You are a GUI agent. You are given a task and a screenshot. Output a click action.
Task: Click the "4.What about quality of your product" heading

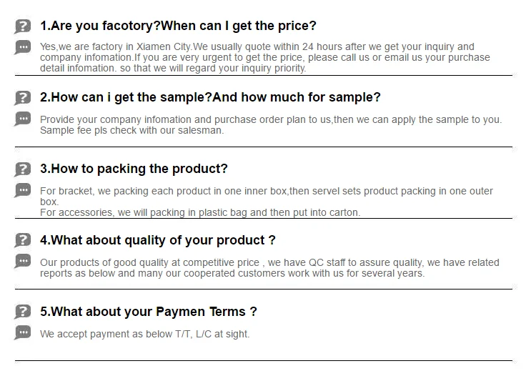[157, 241]
